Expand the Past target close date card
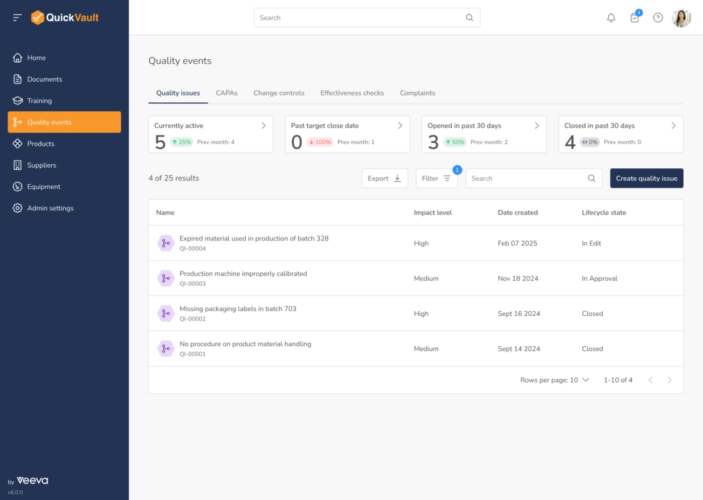The width and height of the screenshot is (703, 500). [400, 126]
